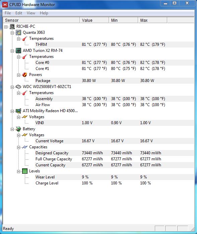Collapse the Quanta 3063 node

click(12, 33)
